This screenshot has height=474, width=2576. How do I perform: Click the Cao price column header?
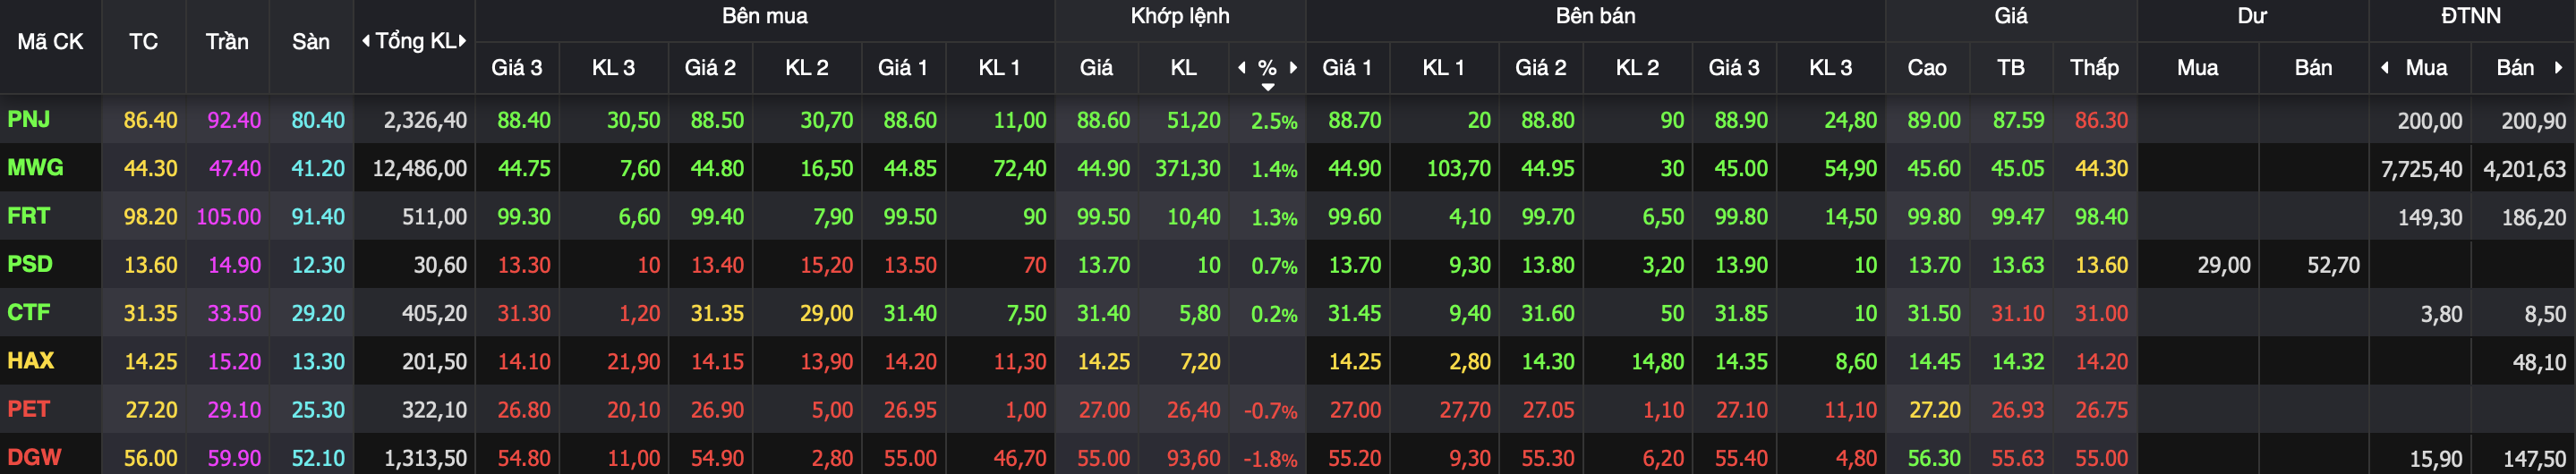coord(1926,68)
